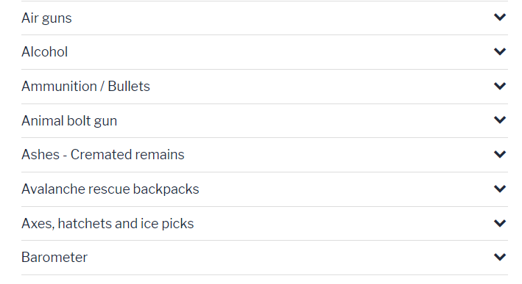Open the Alcohol section heading
The width and height of the screenshot is (522, 284).
point(45,52)
